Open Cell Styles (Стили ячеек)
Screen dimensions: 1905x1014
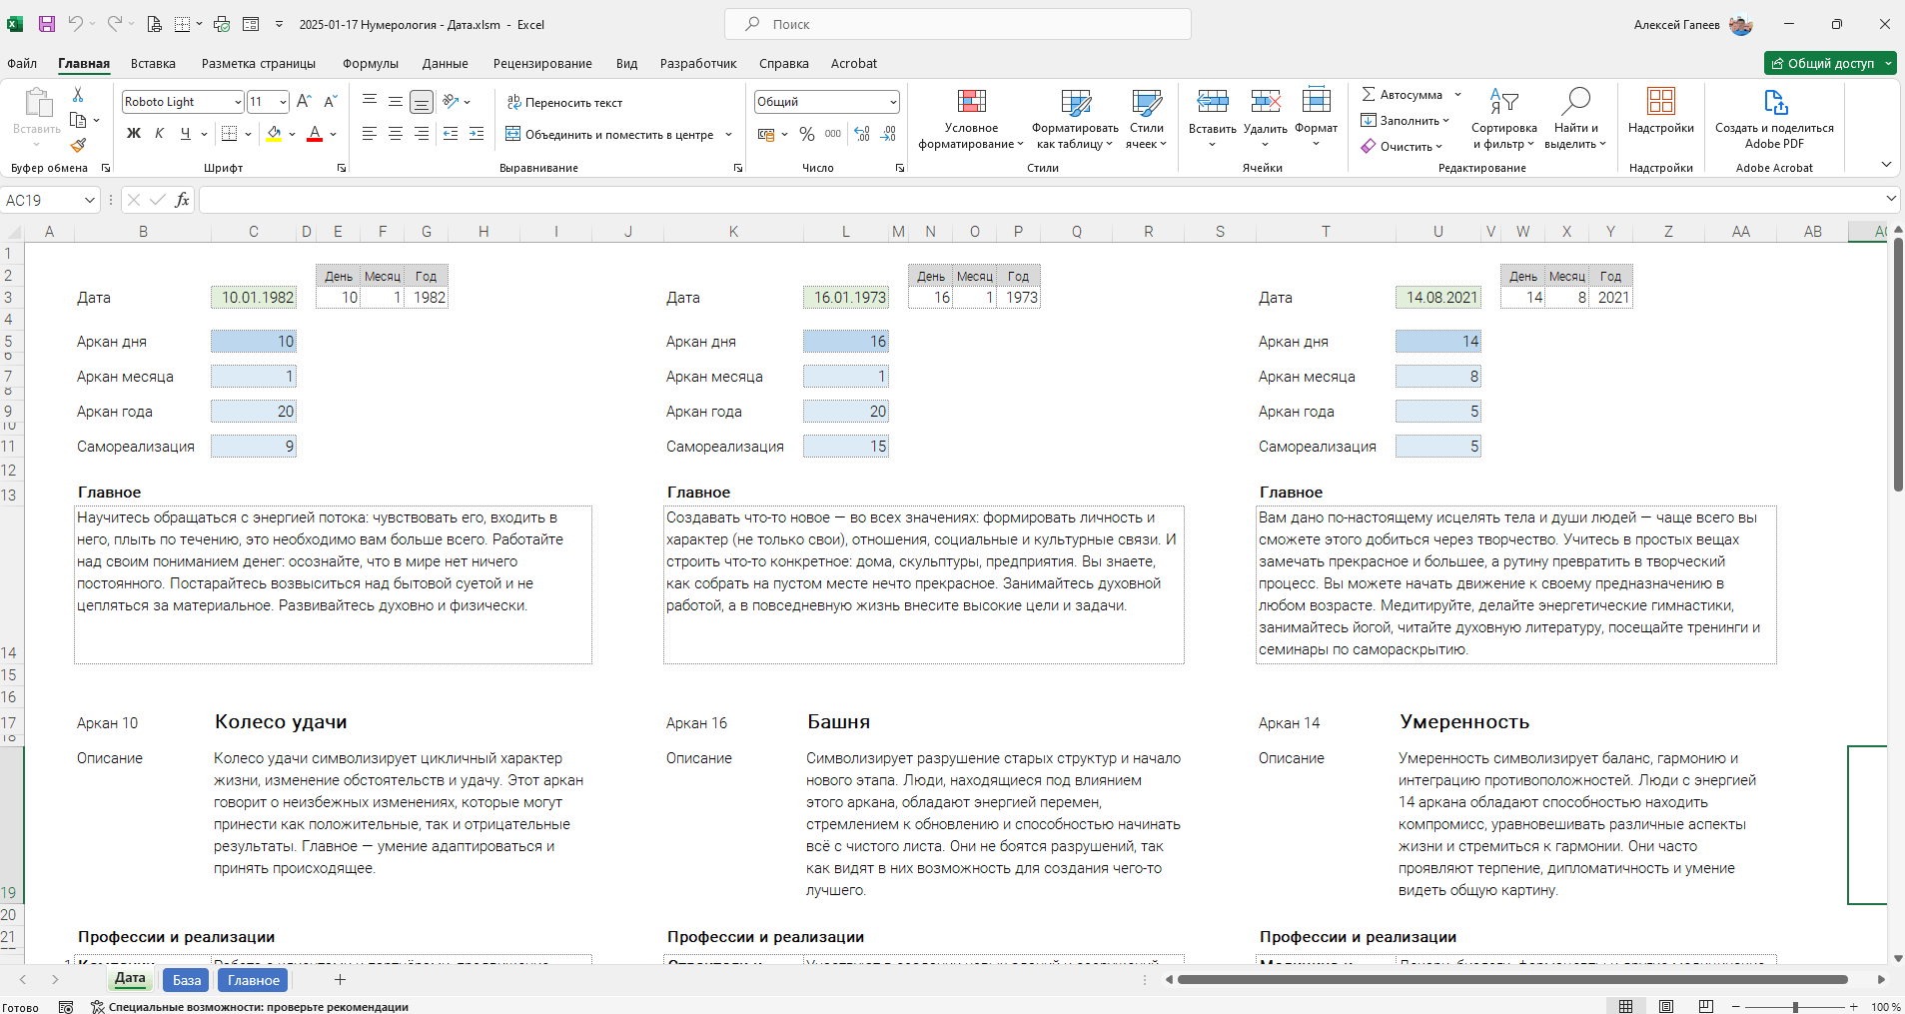pyautogui.click(x=1146, y=120)
